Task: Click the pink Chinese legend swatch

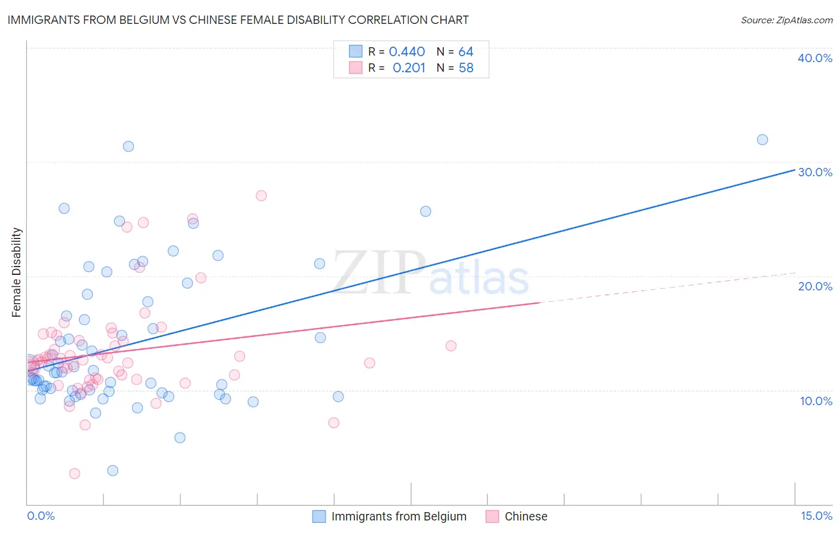Action: point(492,516)
